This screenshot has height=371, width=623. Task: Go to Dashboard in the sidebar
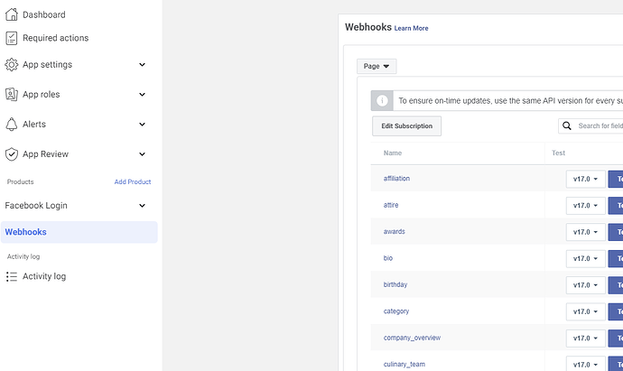pyautogui.click(x=44, y=14)
